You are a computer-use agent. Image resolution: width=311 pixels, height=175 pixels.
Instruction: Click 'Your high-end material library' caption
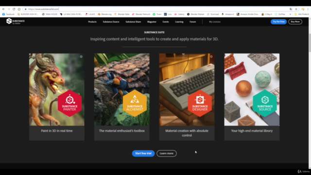coord(252,131)
